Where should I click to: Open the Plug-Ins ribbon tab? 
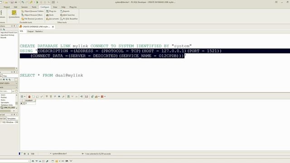click(73, 7)
